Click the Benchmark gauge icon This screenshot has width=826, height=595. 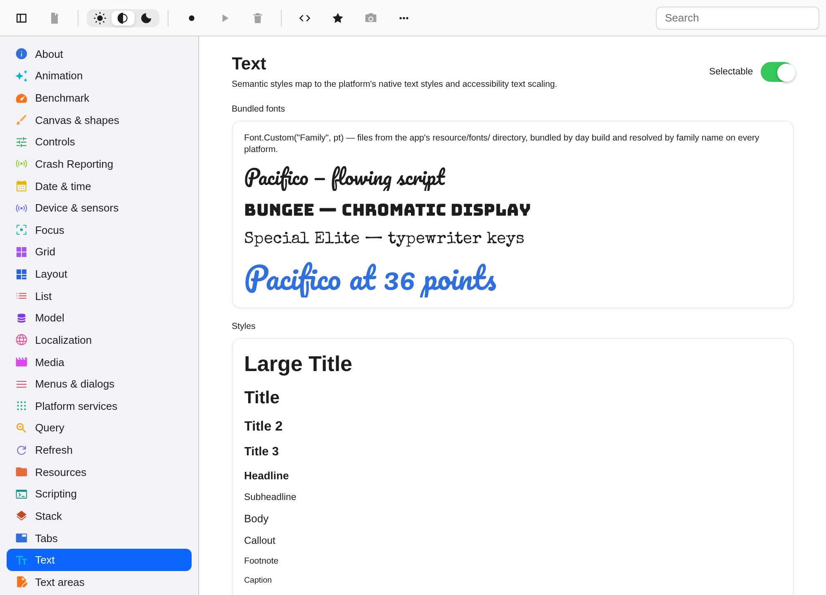point(21,98)
